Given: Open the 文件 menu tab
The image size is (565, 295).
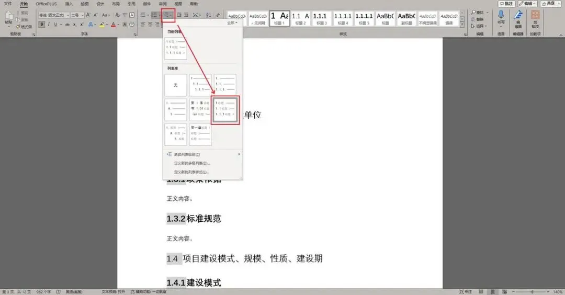Looking at the screenshot, I should 8,4.
